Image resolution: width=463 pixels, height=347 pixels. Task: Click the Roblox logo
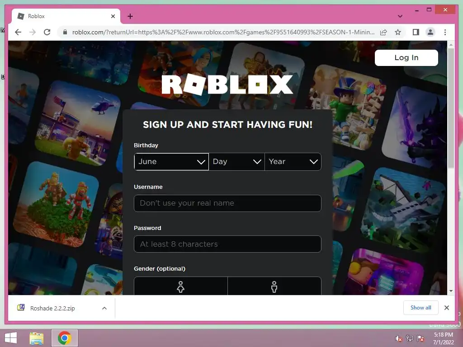click(x=227, y=84)
